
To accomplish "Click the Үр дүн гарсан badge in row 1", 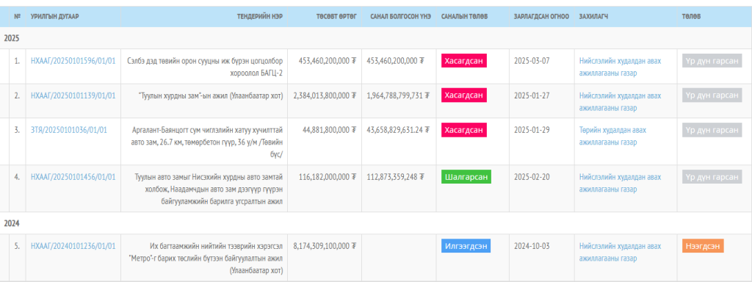I will (712, 61).
